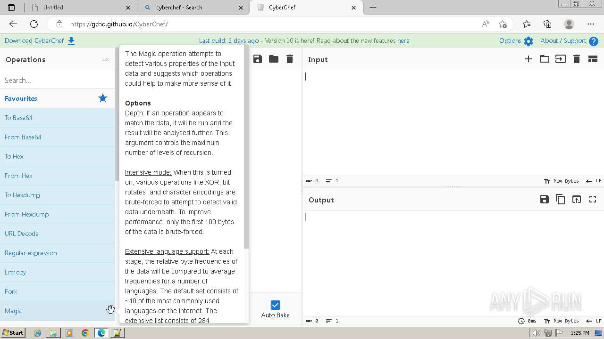Open tab actions menu icon

(x=11, y=8)
